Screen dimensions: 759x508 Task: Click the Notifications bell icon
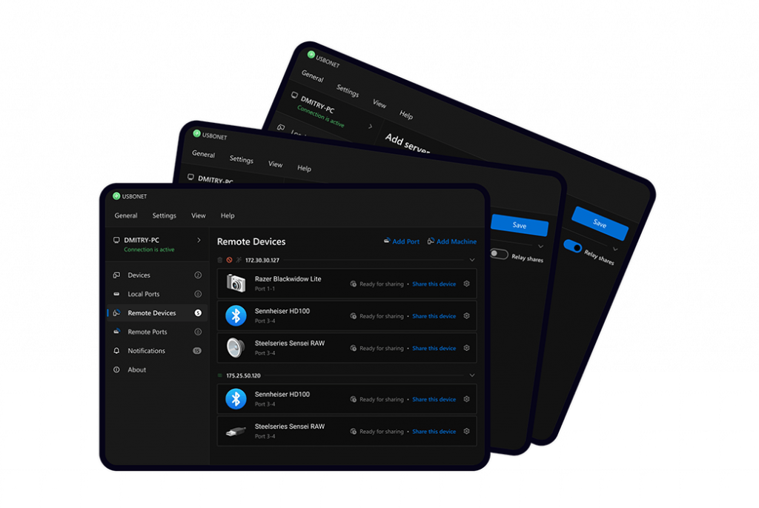[x=116, y=351]
